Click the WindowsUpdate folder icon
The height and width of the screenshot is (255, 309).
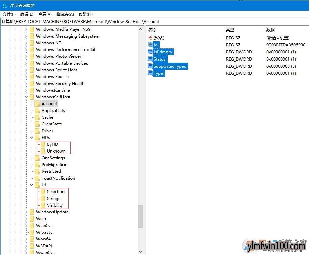point(32,212)
